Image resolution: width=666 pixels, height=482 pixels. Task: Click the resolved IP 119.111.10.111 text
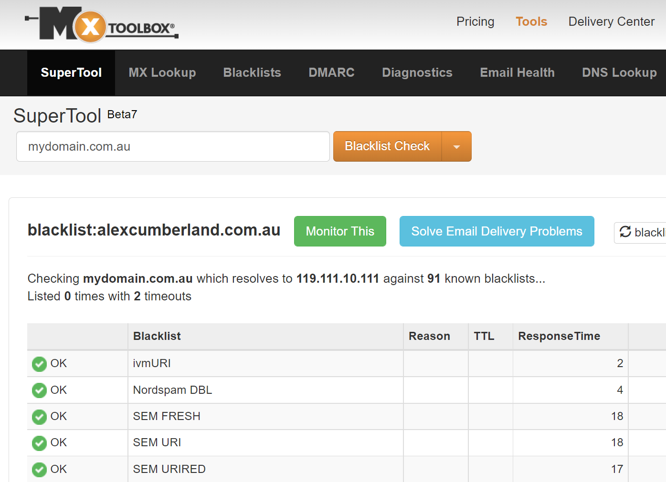[x=338, y=278]
